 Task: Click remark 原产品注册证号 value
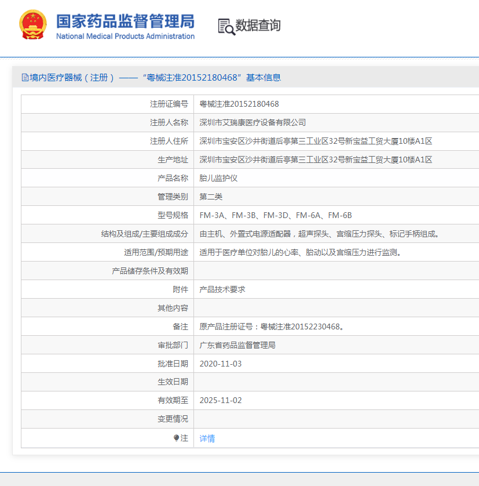[272, 327]
